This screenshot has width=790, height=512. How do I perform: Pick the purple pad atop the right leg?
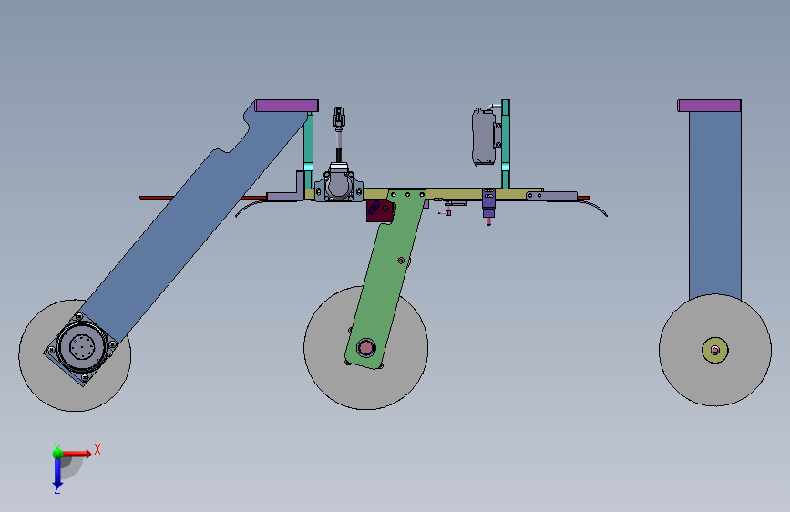point(709,106)
